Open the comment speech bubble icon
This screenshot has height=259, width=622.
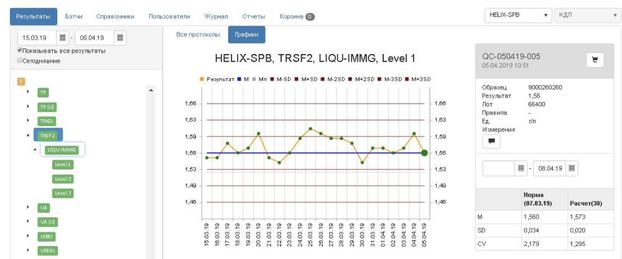pos(491,142)
